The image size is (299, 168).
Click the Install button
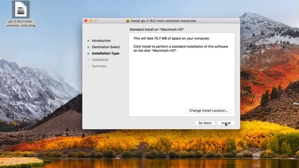226,123
